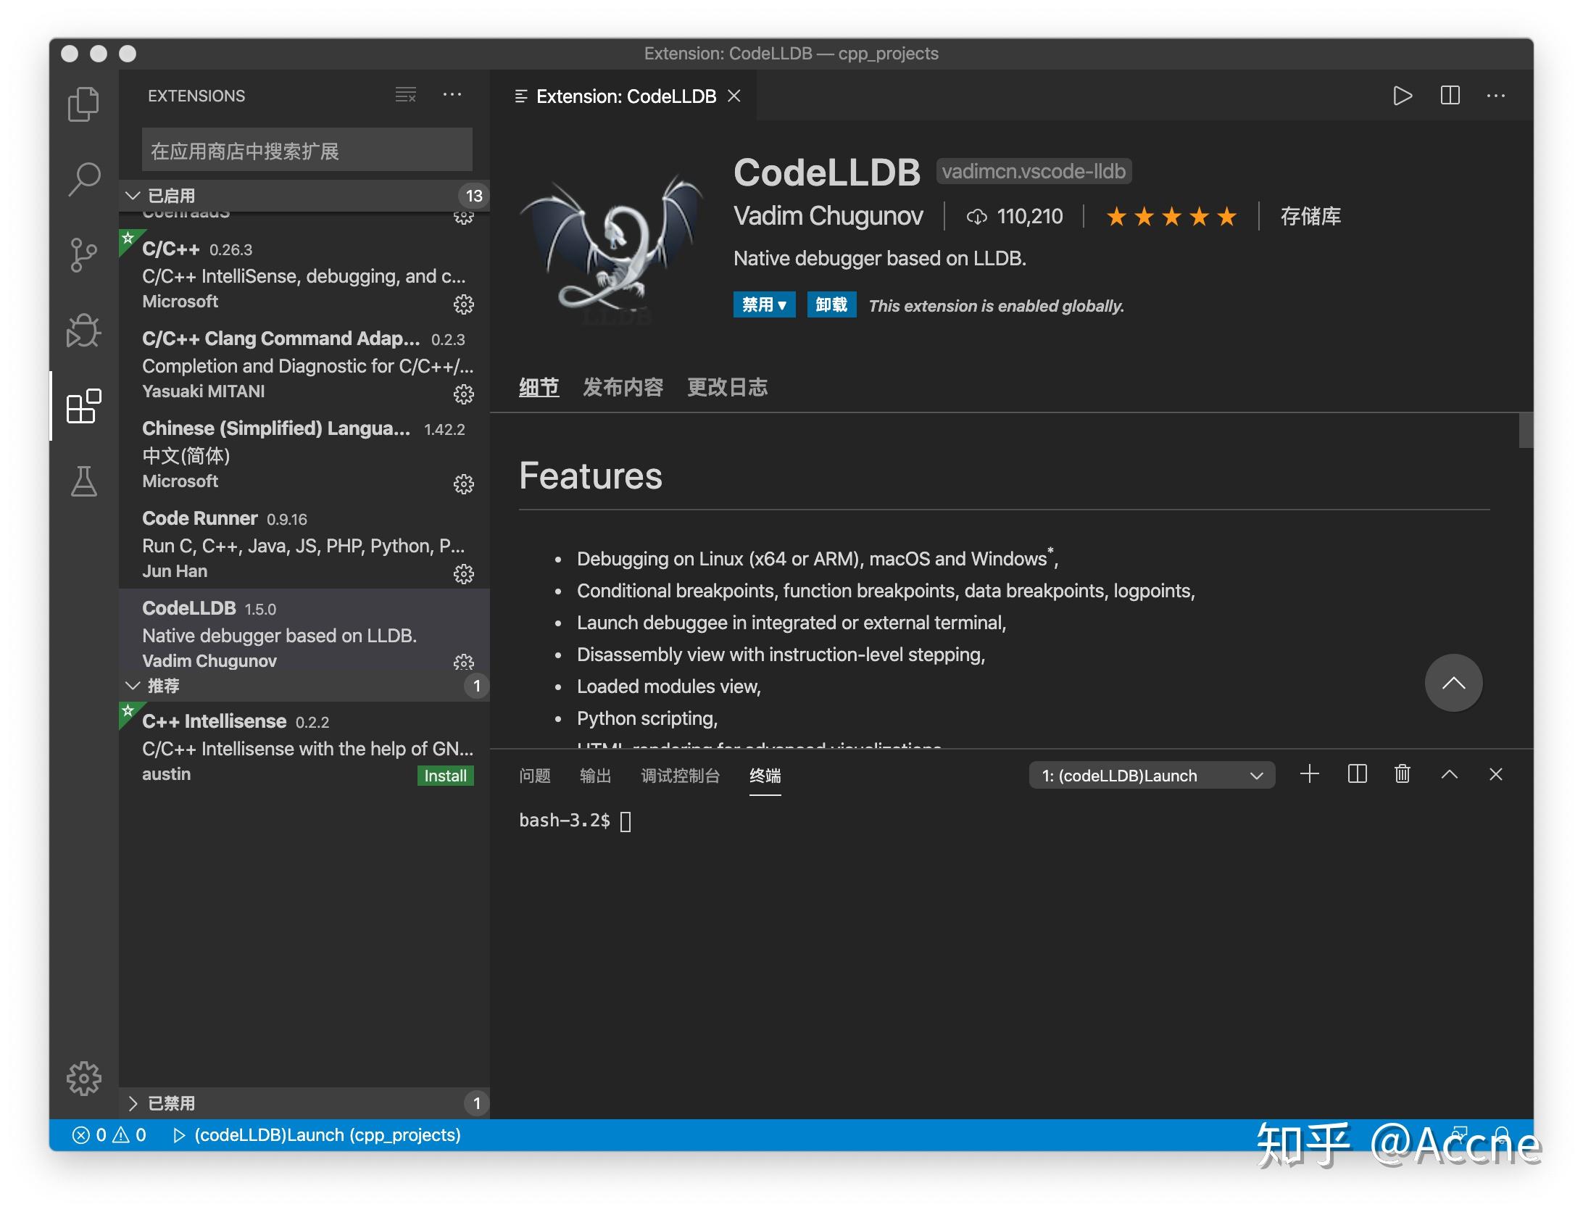Viewport: 1583px width, 1212px height.
Task: Open a new integrated terminal with plus icon
Action: pyautogui.click(x=1310, y=774)
